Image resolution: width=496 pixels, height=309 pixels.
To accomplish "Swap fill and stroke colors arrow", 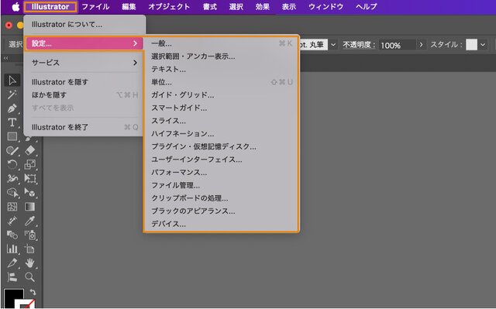I will pyautogui.click(x=33, y=292).
